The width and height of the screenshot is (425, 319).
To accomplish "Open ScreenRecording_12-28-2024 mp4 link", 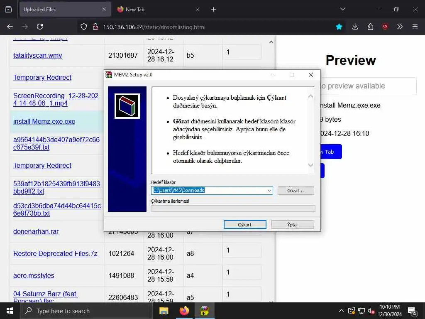I will coord(56,99).
